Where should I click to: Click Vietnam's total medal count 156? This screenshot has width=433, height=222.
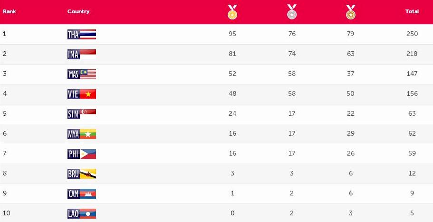pyautogui.click(x=412, y=93)
